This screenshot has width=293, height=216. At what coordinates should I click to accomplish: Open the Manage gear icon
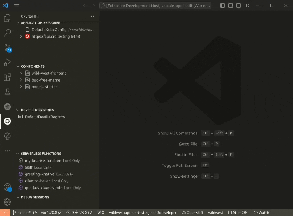7,202
